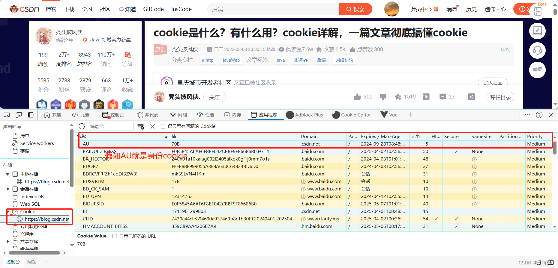Click the share icon in the article toolbar
The height and width of the screenshot is (268, 558).
472,97
